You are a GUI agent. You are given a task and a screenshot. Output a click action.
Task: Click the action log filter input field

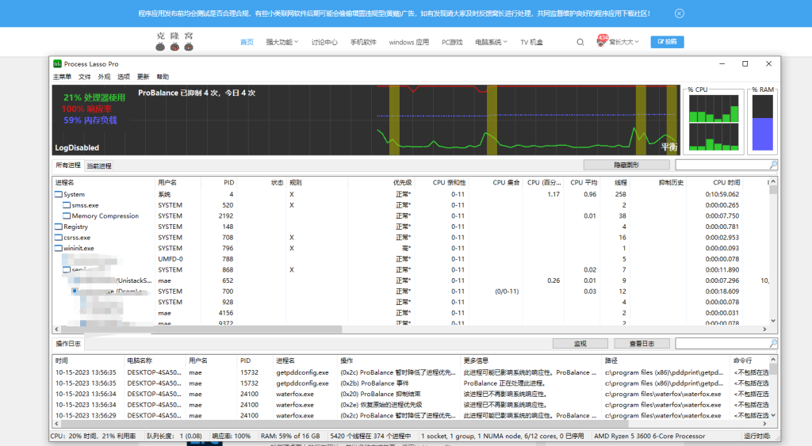pos(722,344)
